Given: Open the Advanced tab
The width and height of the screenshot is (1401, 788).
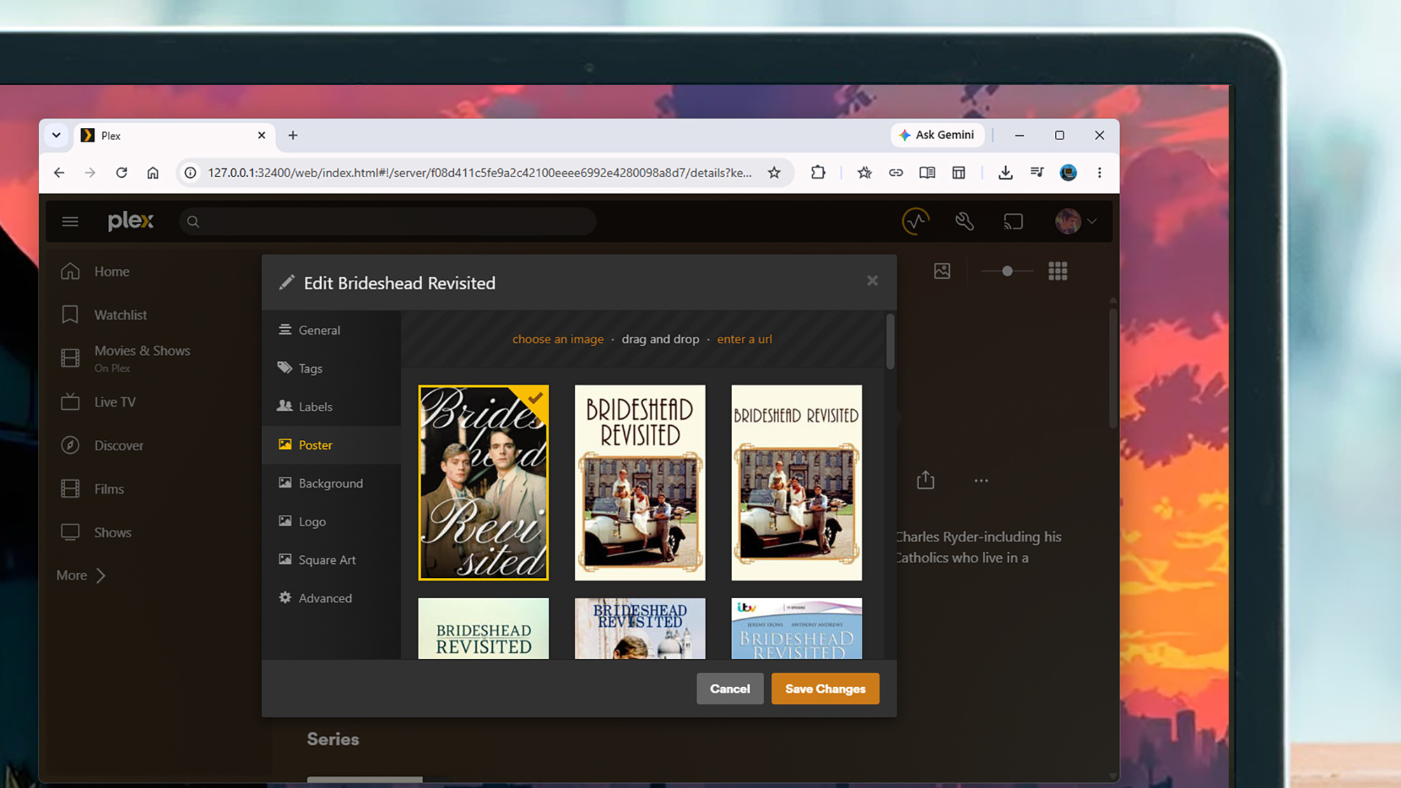Looking at the screenshot, I should point(331,598).
